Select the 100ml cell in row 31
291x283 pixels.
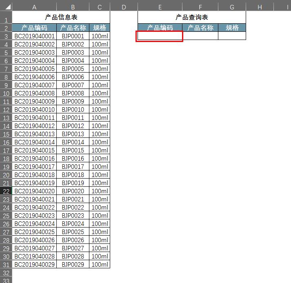tap(100, 265)
